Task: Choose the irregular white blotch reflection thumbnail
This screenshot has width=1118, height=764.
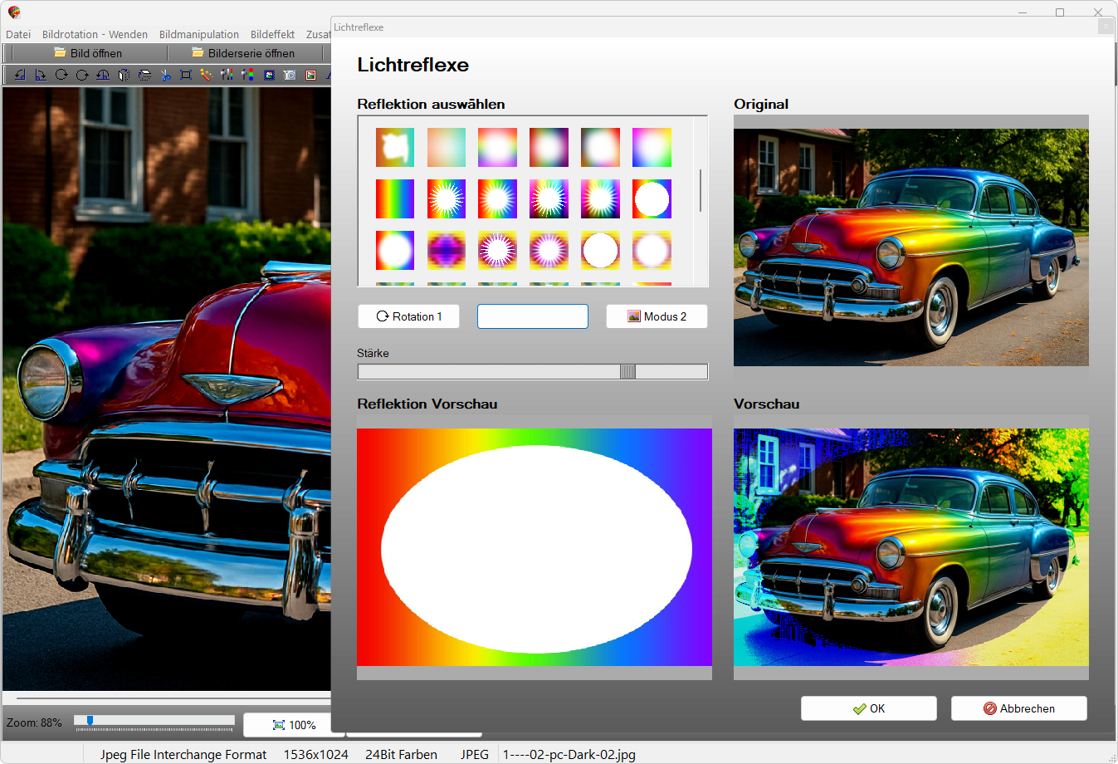Action: tap(394, 148)
